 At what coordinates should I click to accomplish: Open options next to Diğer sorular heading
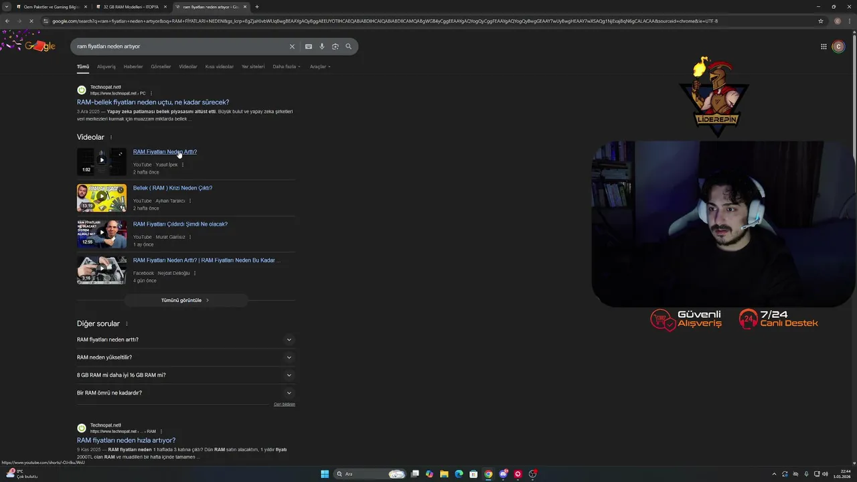[127, 324]
